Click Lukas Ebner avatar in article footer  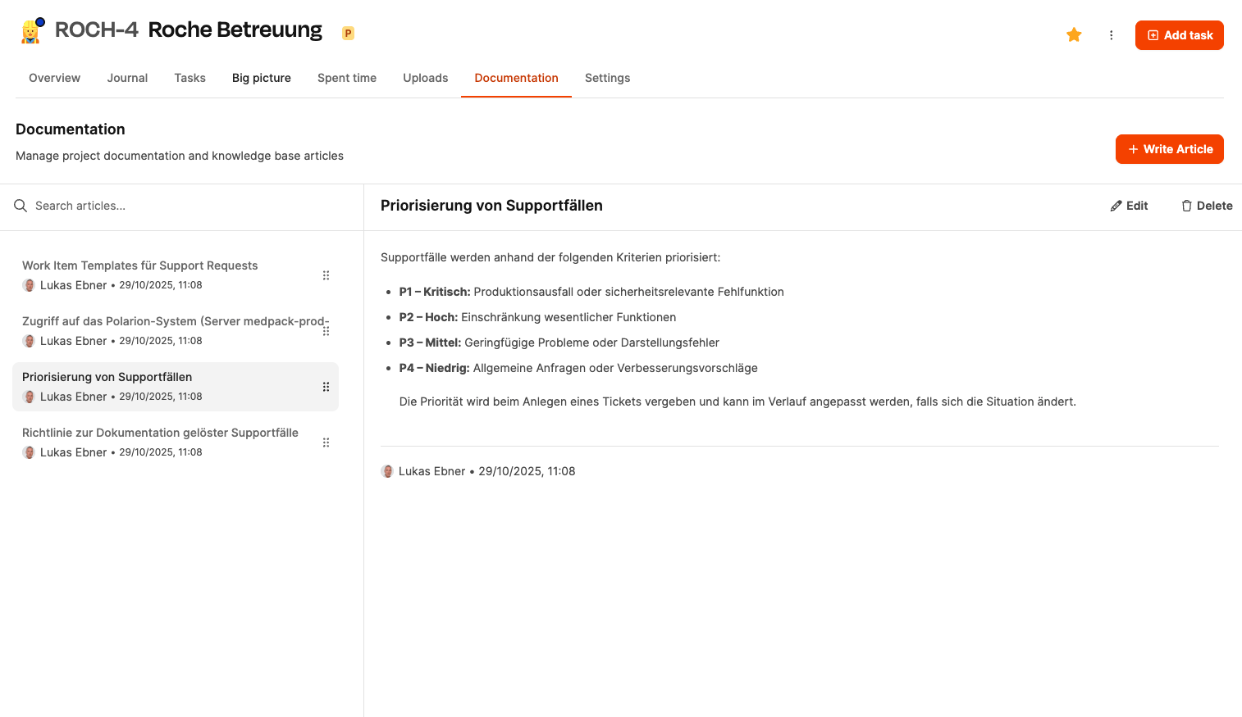point(387,471)
